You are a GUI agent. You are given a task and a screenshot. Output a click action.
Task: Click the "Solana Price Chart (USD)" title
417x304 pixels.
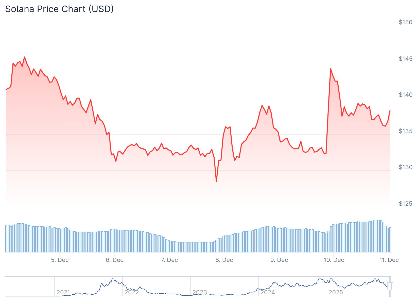(59, 9)
